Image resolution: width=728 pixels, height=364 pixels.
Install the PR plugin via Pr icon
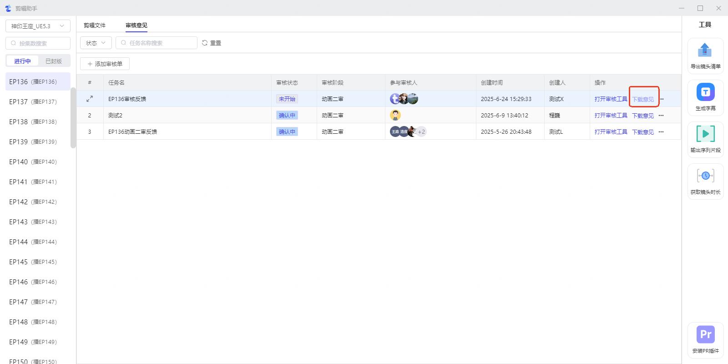705,334
